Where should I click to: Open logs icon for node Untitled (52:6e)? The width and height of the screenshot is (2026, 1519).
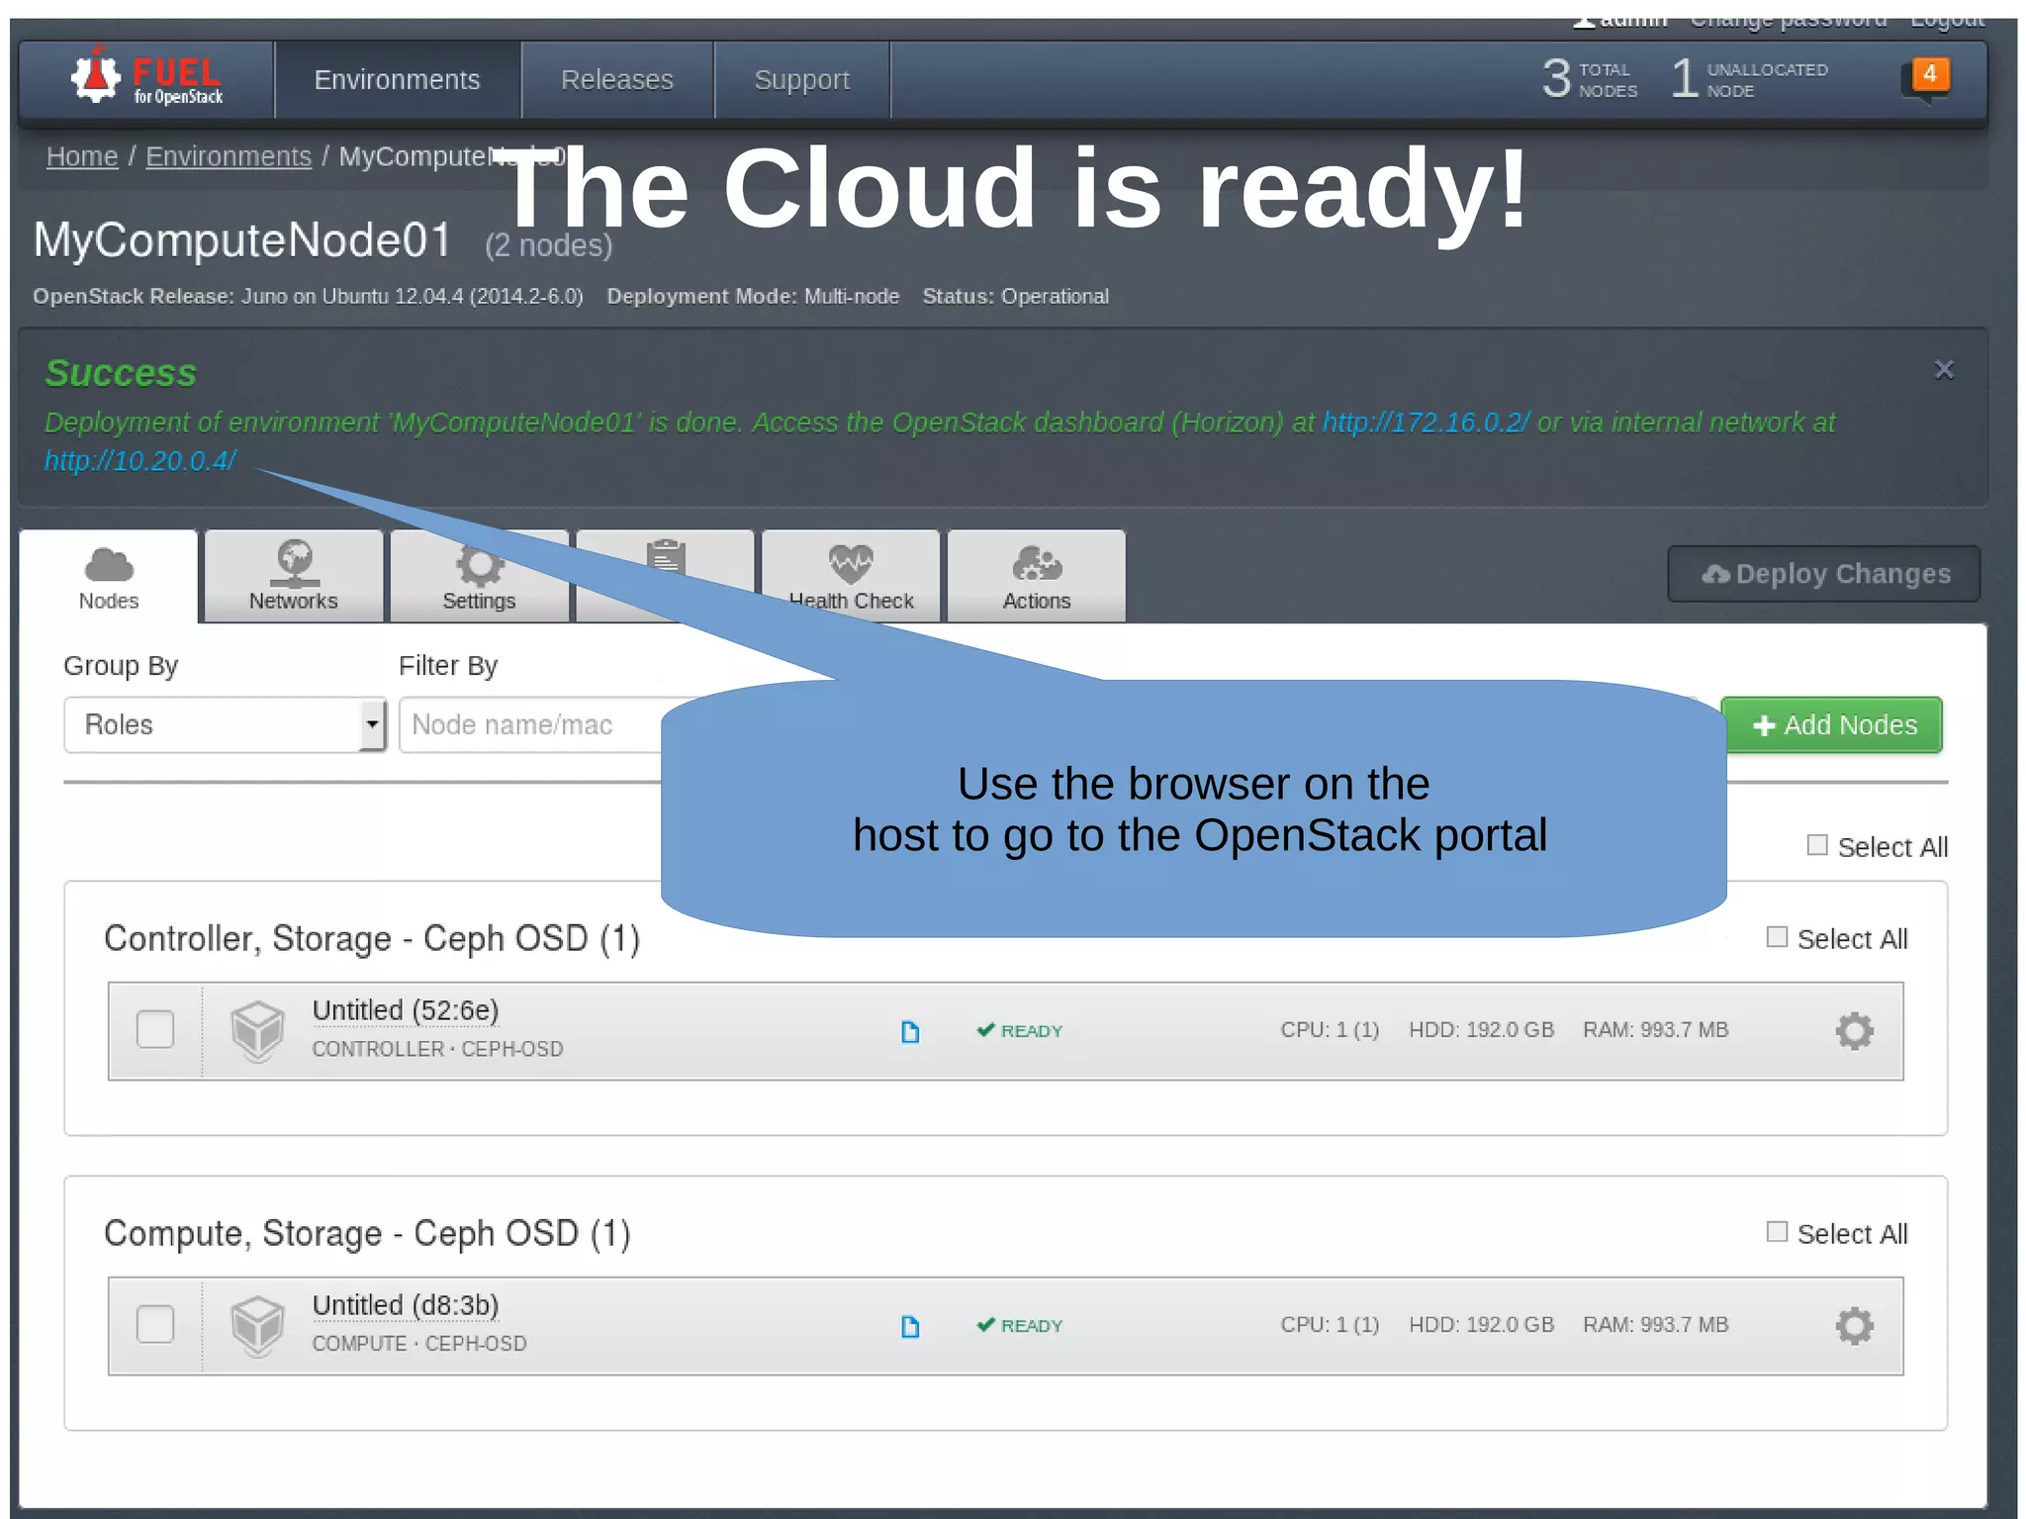[910, 1032]
